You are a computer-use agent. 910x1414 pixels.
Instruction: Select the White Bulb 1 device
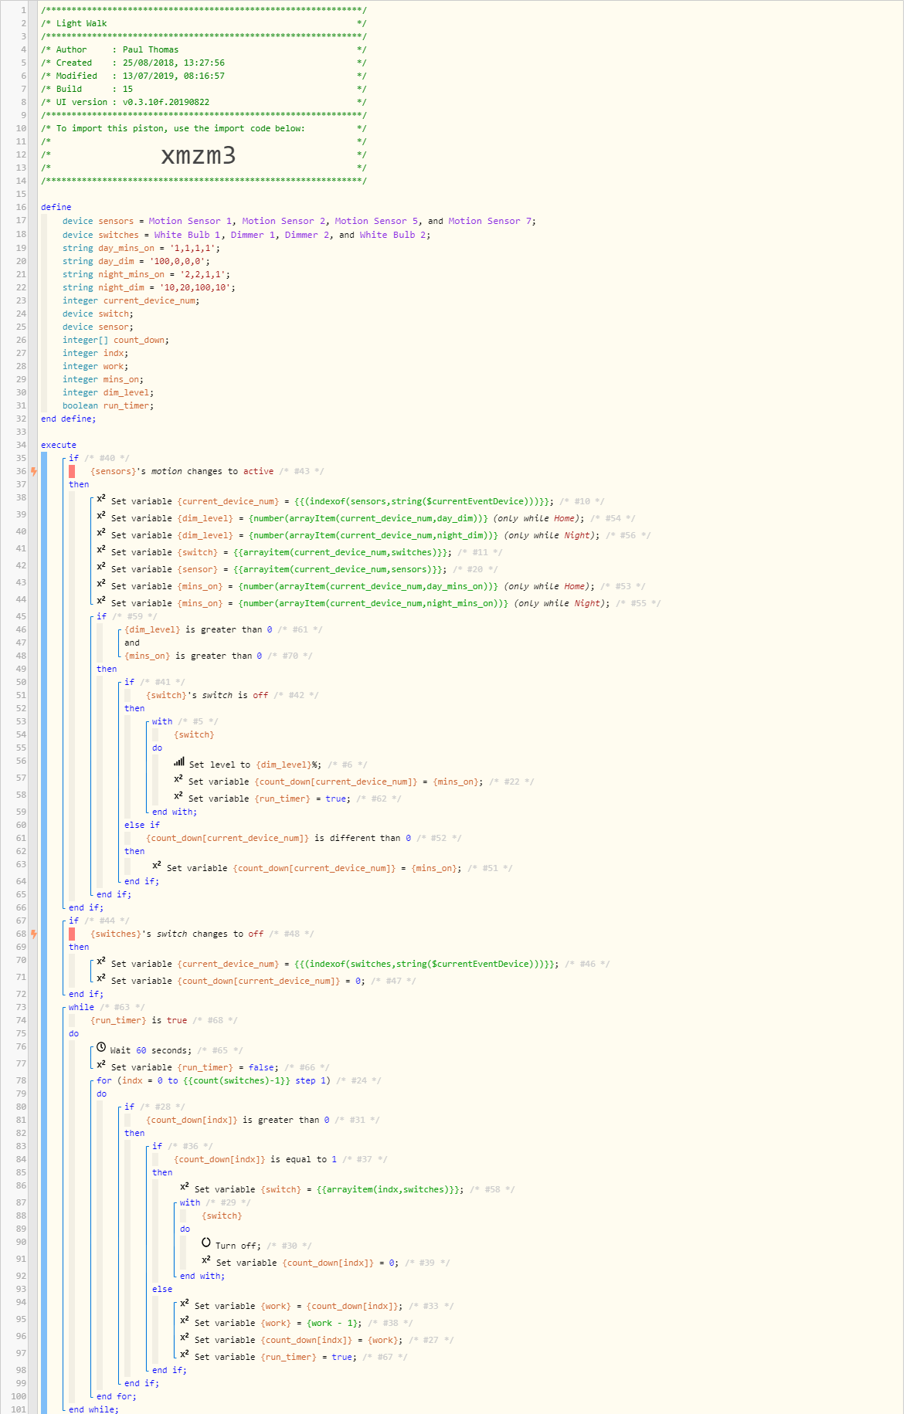[187, 235]
